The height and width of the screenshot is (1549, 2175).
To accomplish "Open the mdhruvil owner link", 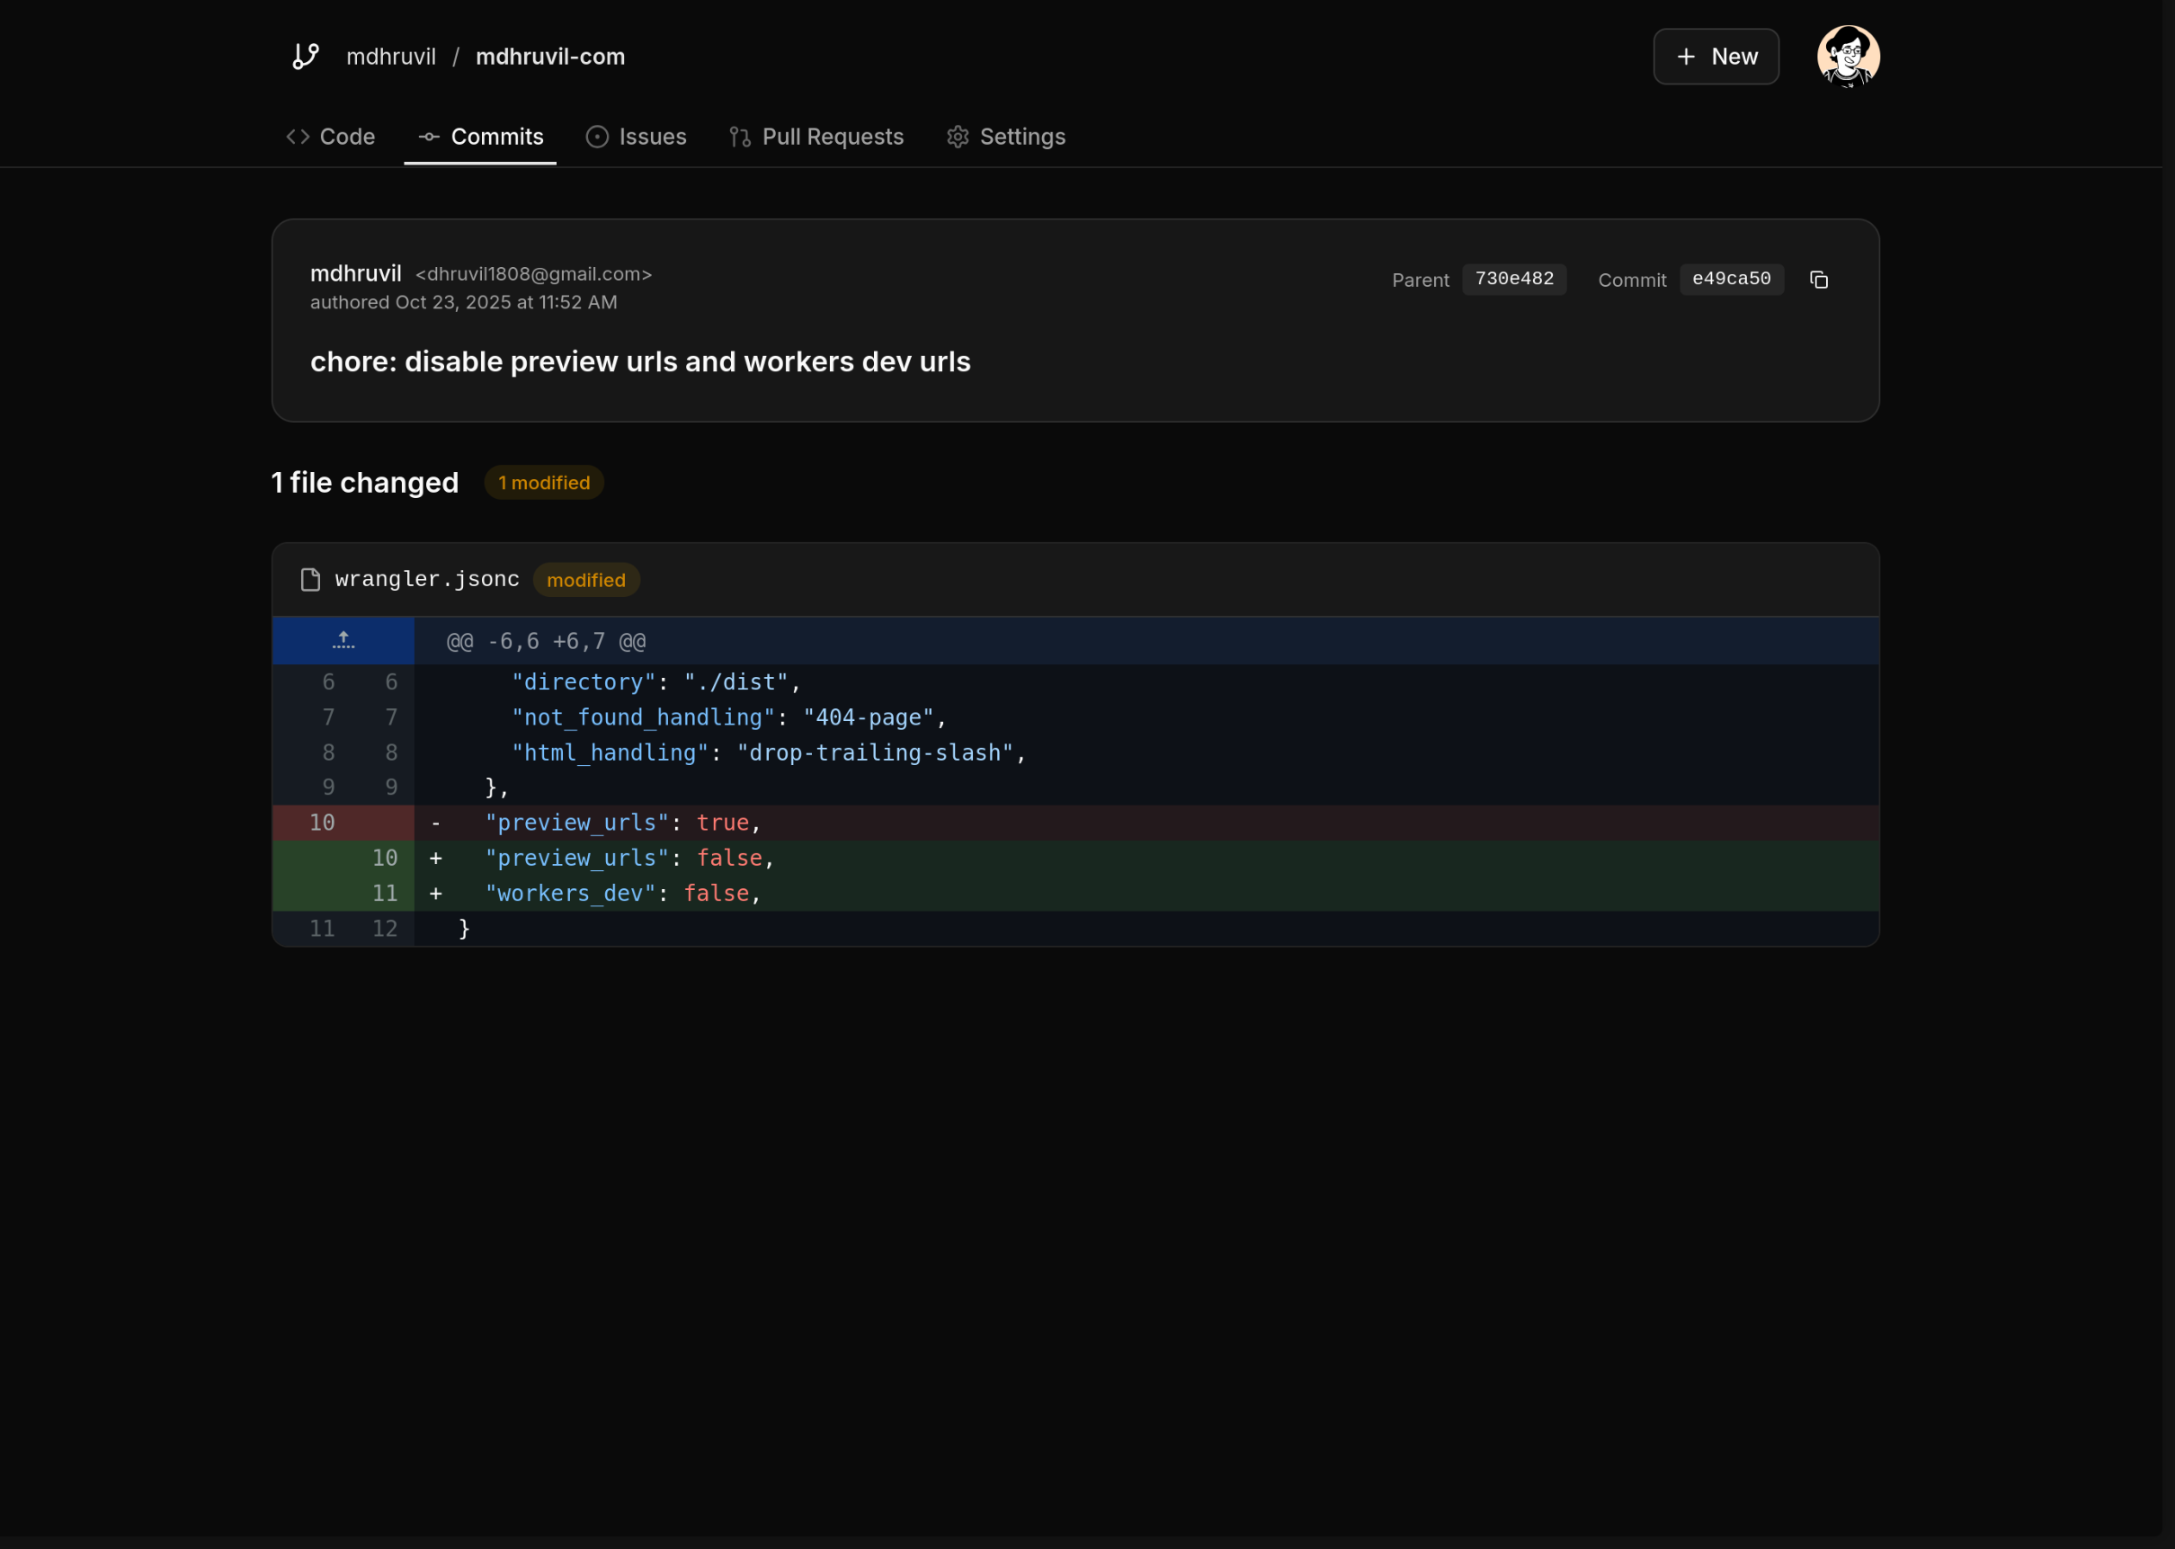I will click(390, 57).
